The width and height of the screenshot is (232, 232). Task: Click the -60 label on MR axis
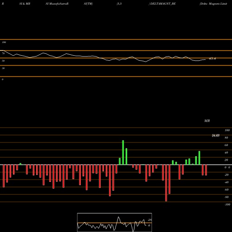coord(226,190)
